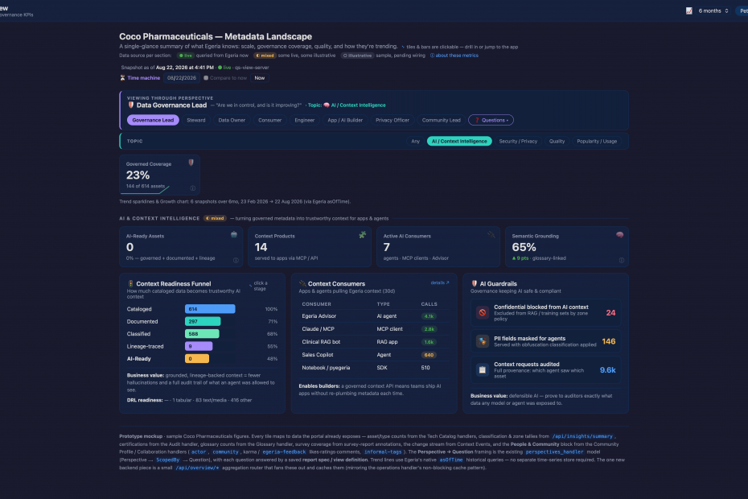The width and height of the screenshot is (748, 499).
Task: Click the Notebook / pyegeria consumer row
Action: (374, 368)
